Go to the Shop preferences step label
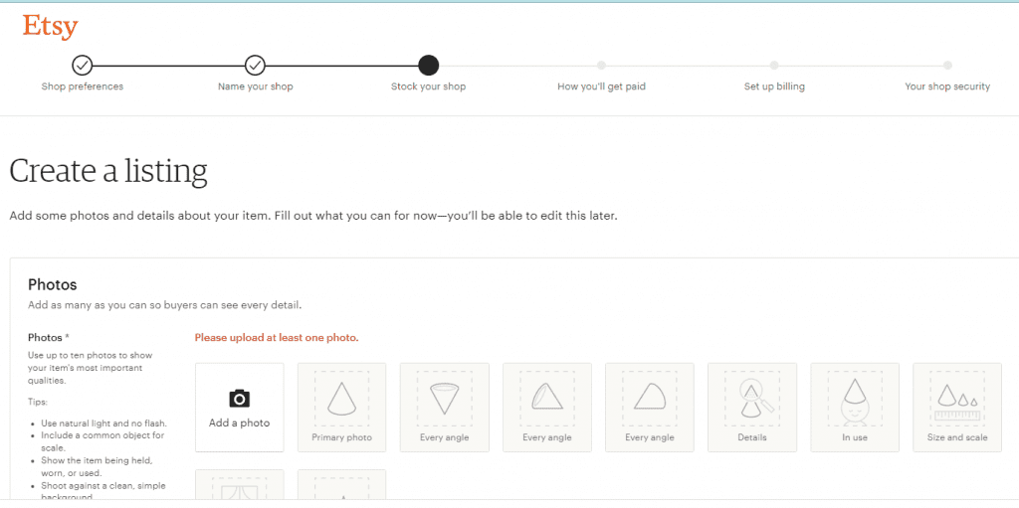 pos(83,86)
